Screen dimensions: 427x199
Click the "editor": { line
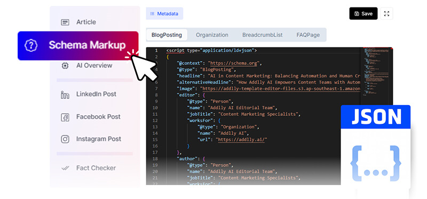[x=191, y=95]
